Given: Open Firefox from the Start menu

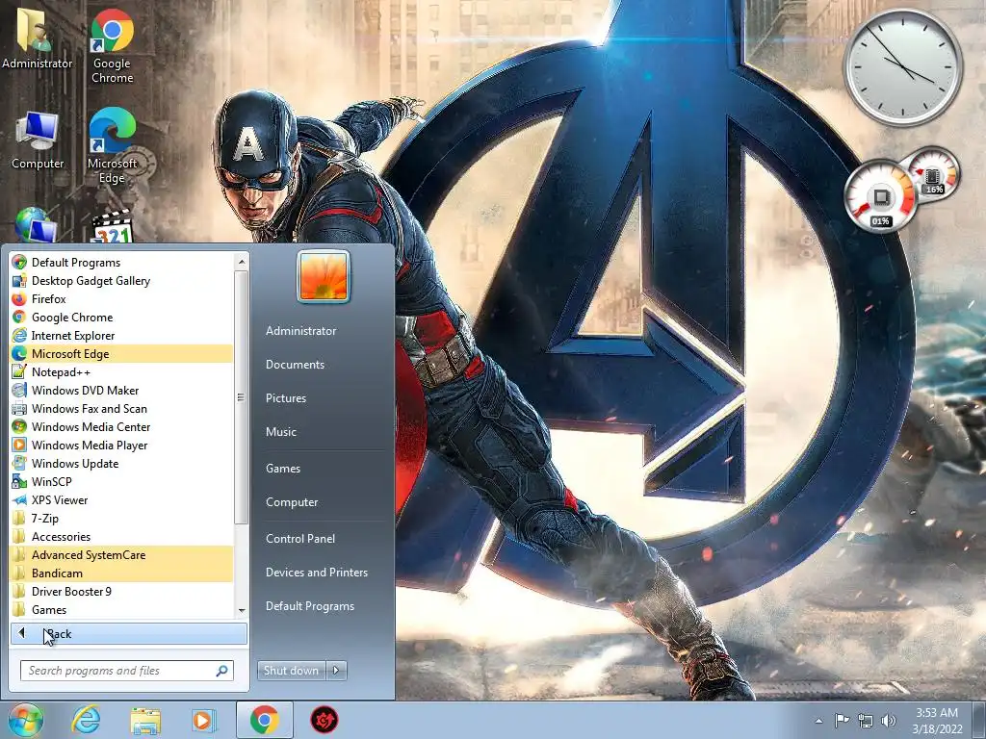Looking at the screenshot, I should coord(121,298).
